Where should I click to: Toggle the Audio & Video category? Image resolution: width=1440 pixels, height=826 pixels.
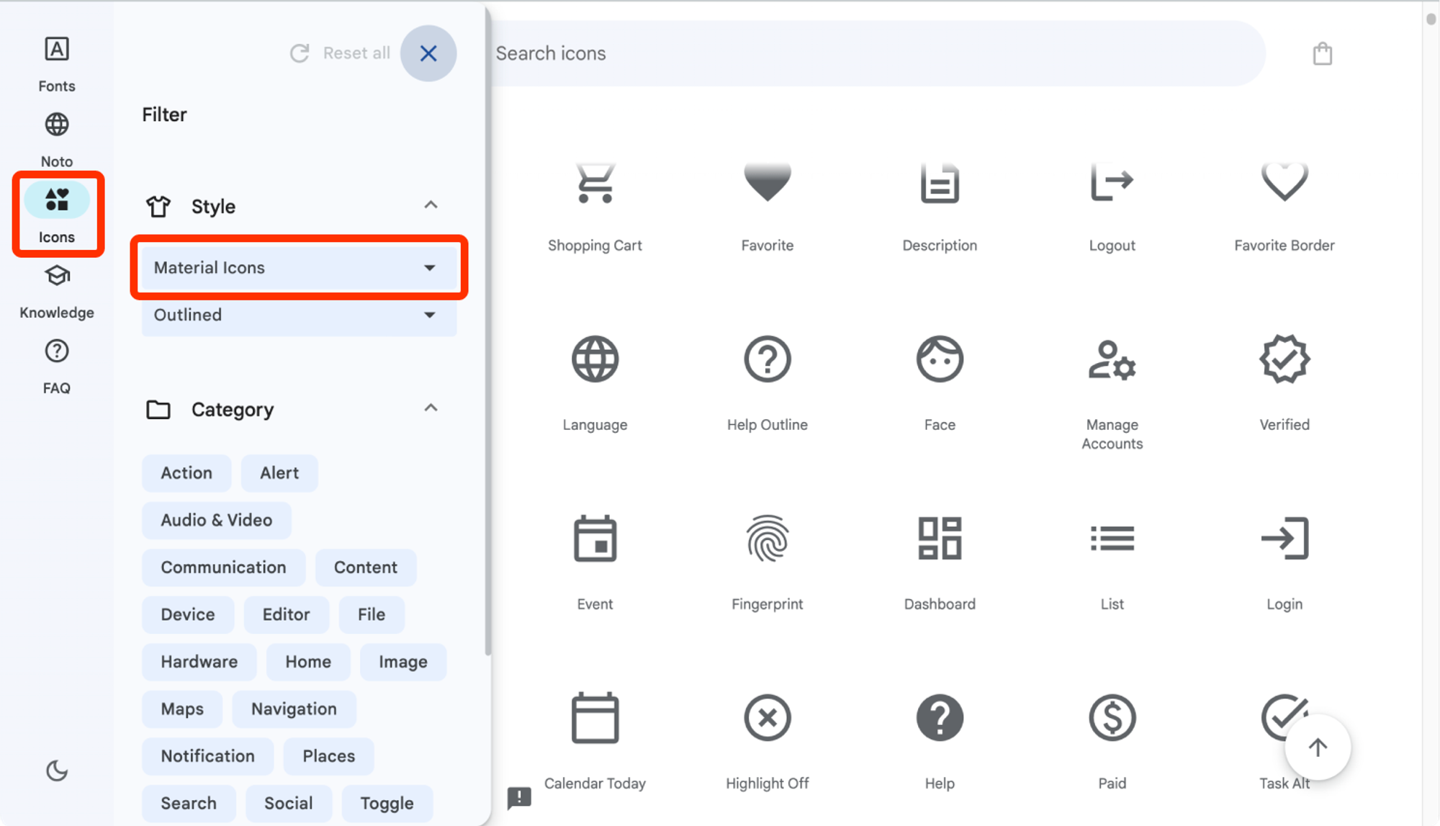217,519
